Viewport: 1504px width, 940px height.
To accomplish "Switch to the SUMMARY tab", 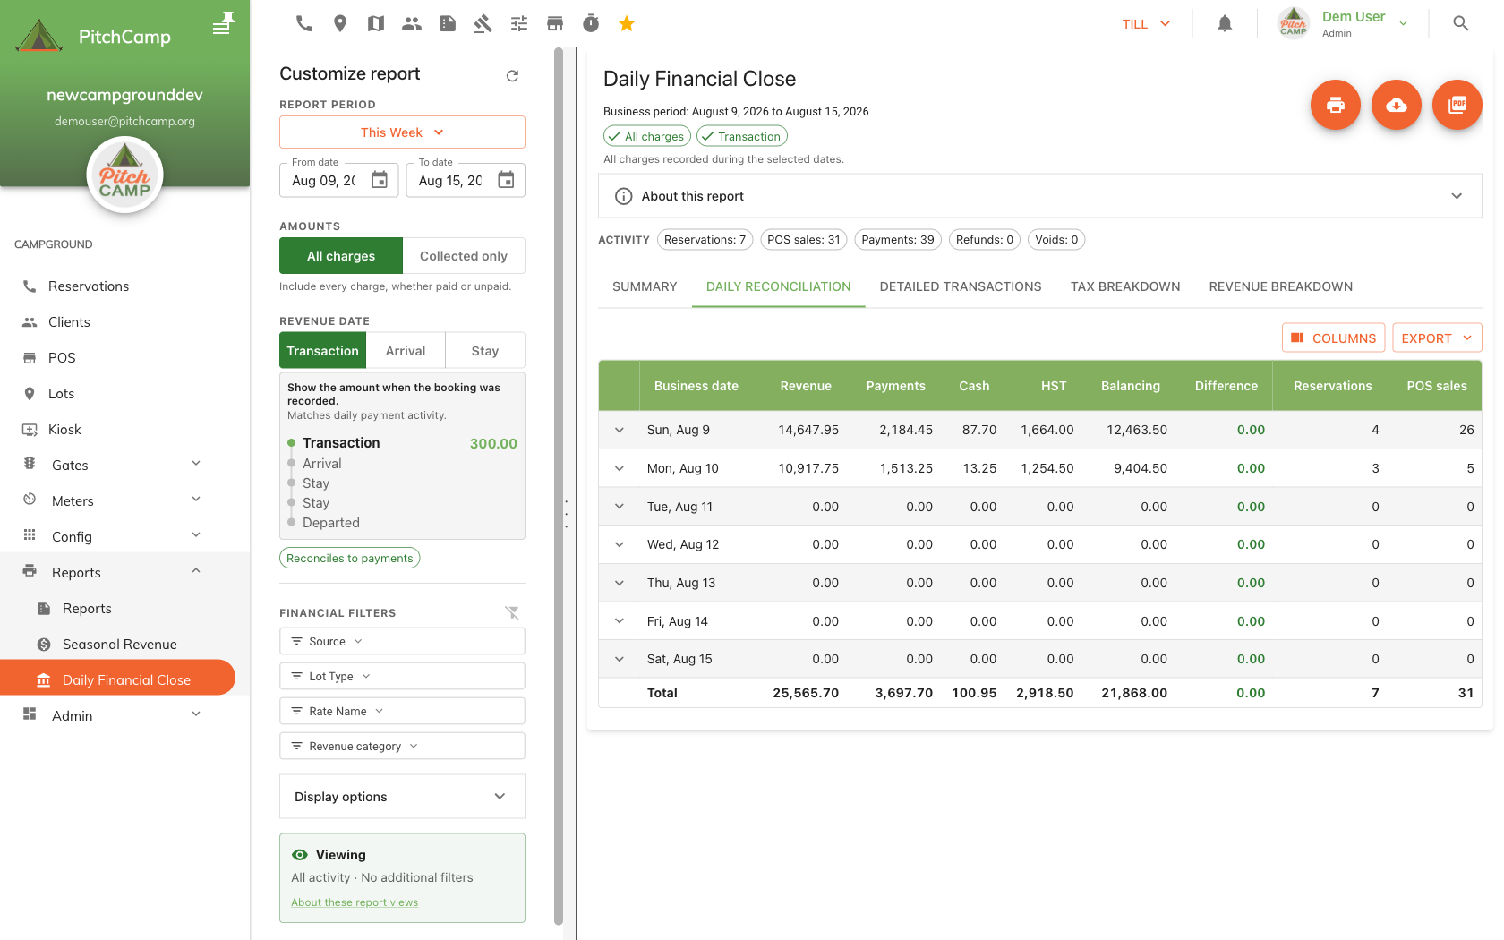I will tap(645, 286).
